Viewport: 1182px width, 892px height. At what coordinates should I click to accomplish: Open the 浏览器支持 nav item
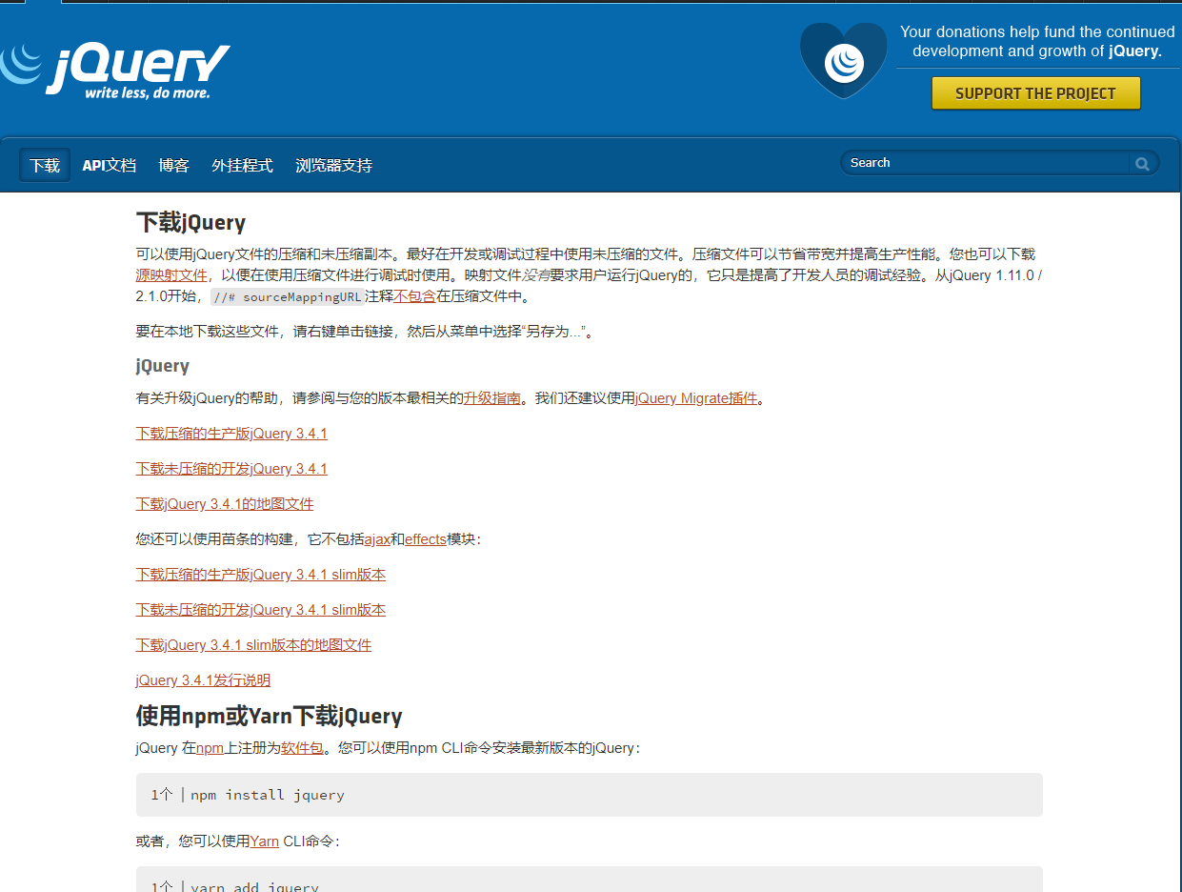tap(333, 166)
